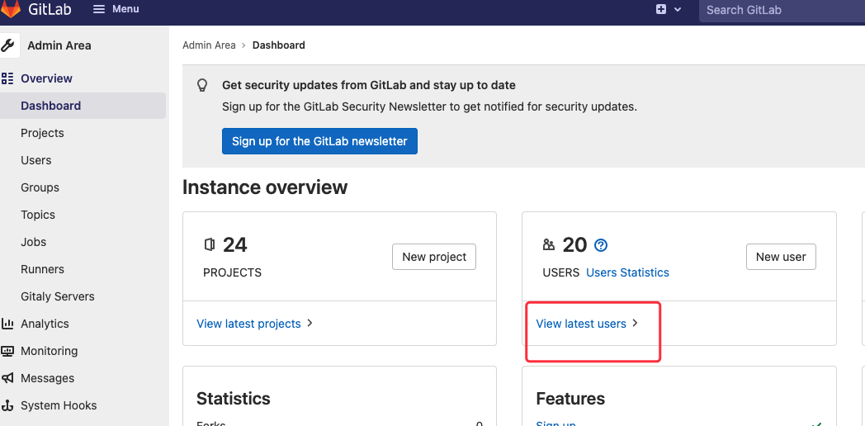Expand View latest projects chevron
This screenshot has width=865, height=426.
pos(310,324)
